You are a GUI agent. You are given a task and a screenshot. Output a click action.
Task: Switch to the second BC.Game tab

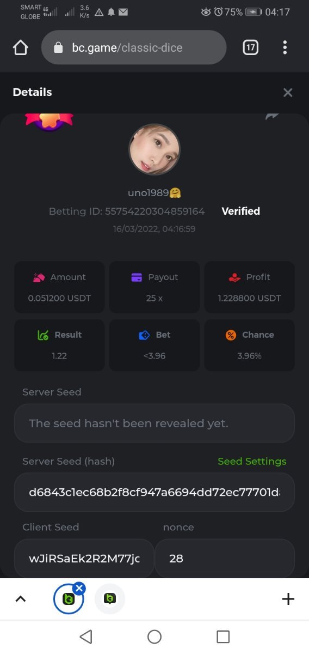coord(110,599)
